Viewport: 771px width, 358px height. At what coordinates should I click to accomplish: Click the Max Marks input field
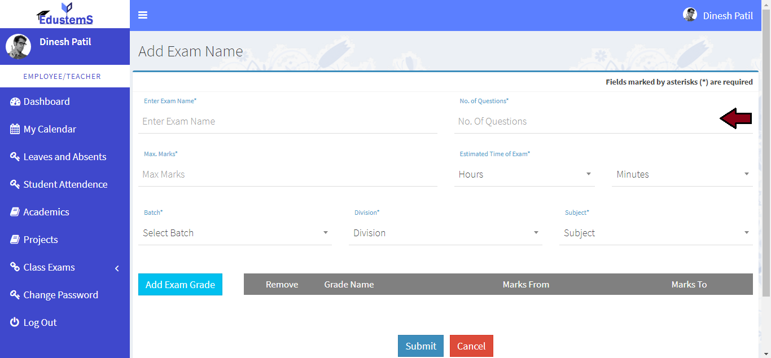(x=288, y=174)
